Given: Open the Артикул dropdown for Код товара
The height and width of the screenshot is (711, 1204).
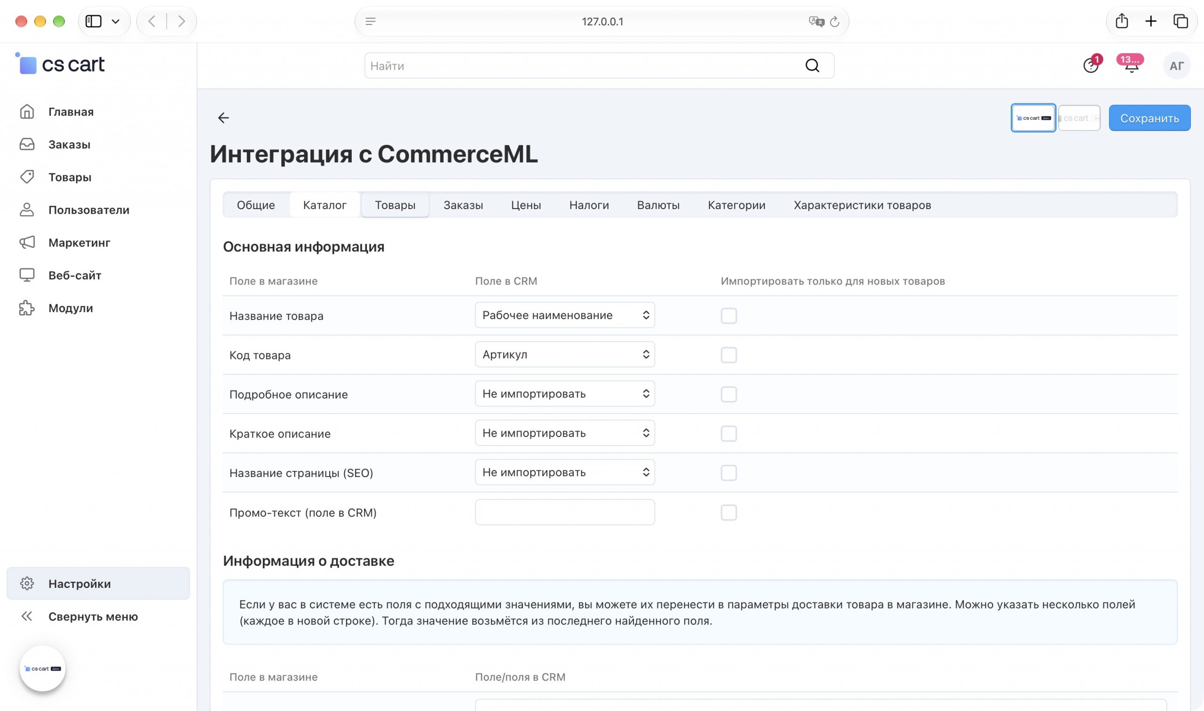Looking at the screenshot, I should [x=565, y=354].
